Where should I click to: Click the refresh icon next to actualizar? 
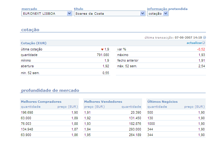click(203, 43)
